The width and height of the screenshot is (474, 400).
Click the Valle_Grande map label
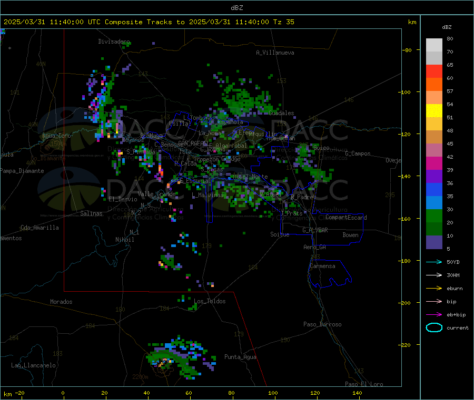coord(156,194)
